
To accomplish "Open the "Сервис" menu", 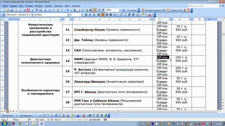I will pyautogui.click(x=49, y=6).
